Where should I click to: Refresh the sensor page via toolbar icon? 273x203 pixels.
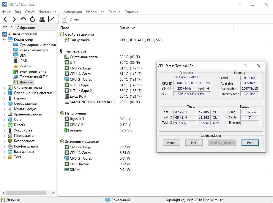33,19
